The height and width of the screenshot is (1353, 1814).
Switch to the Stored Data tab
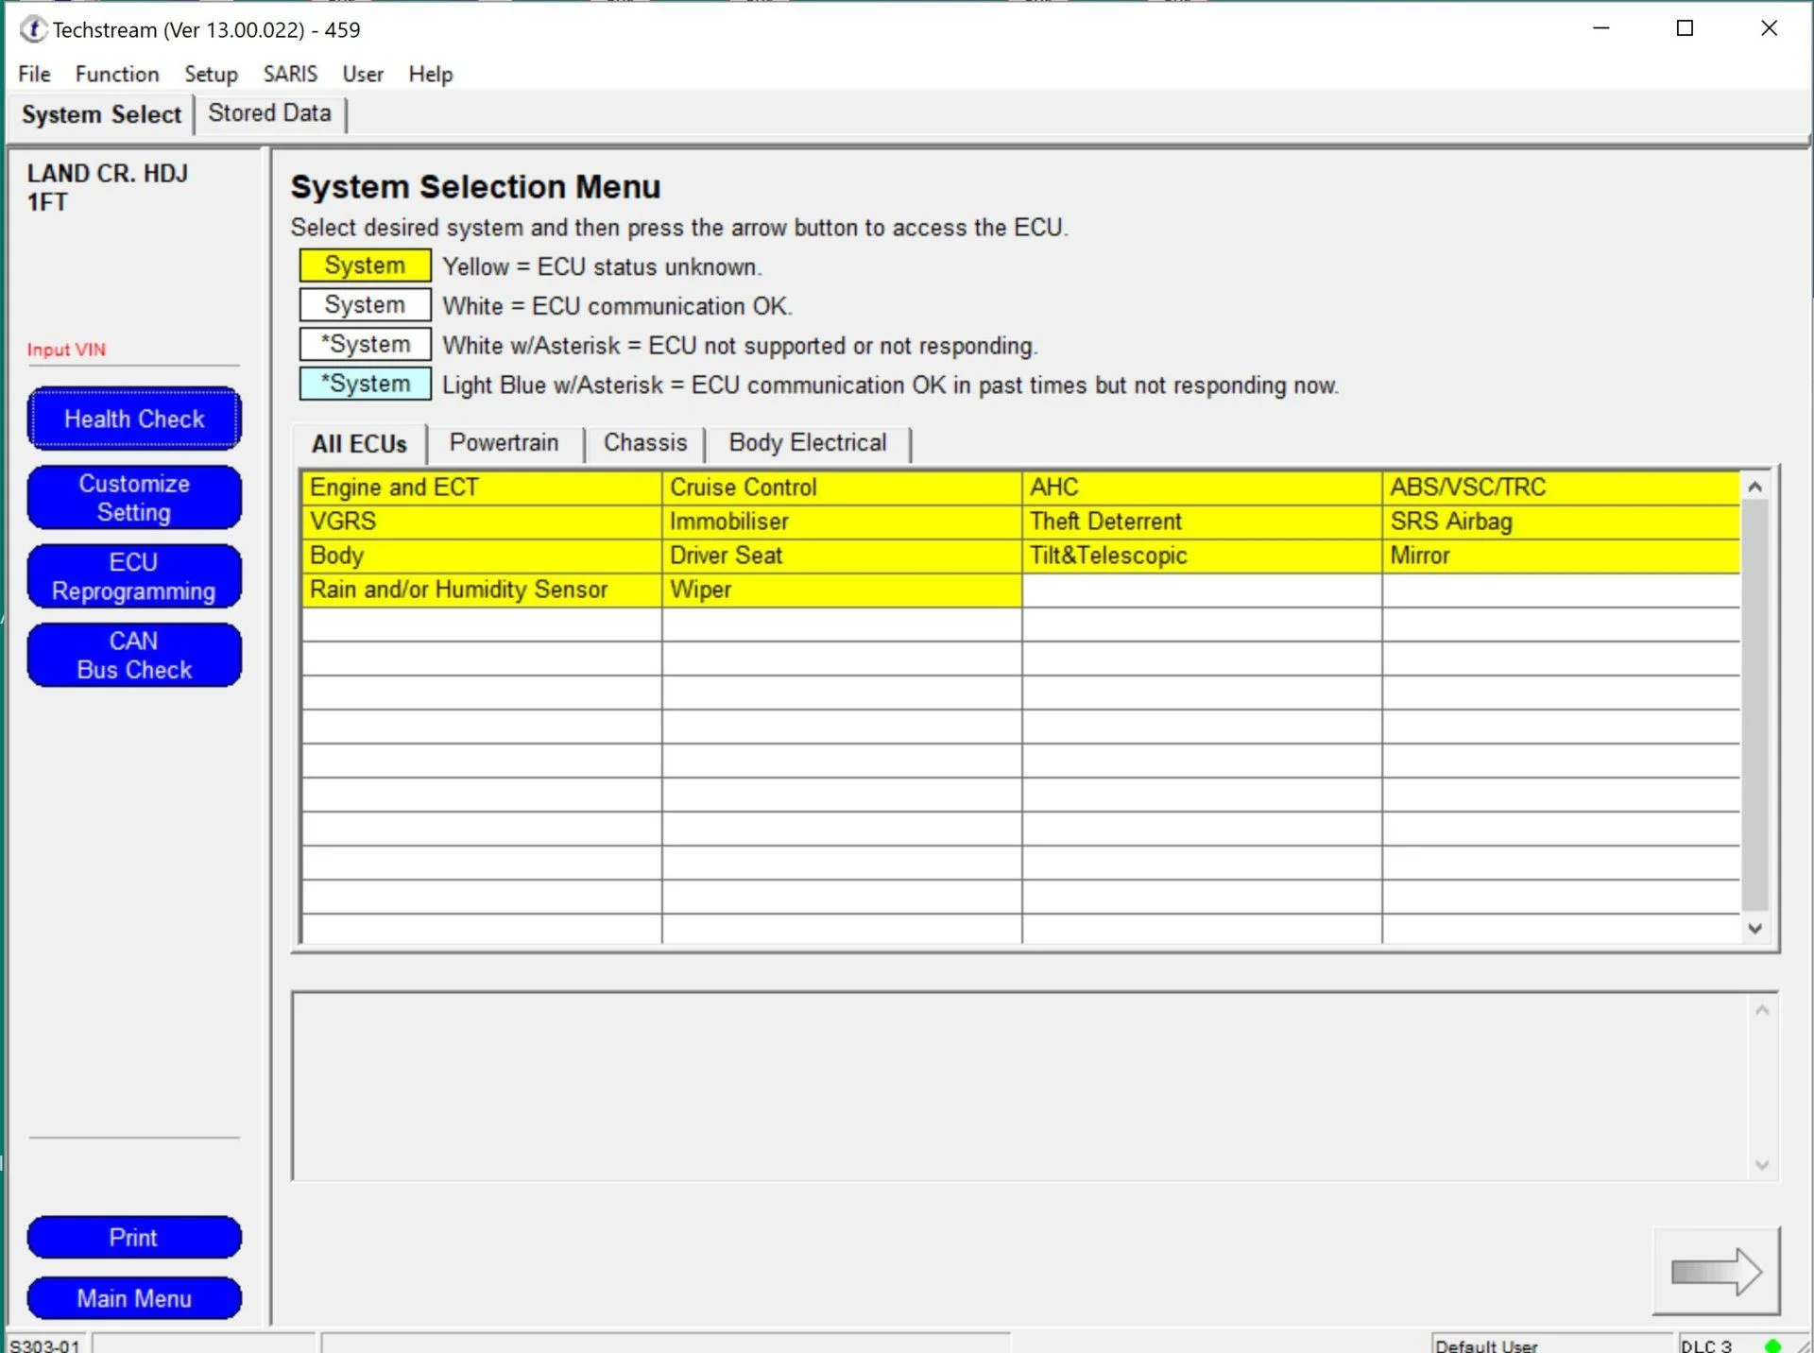(x=269, y=113)
